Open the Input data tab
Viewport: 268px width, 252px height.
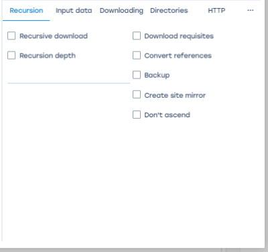click(x=74, y=11)
